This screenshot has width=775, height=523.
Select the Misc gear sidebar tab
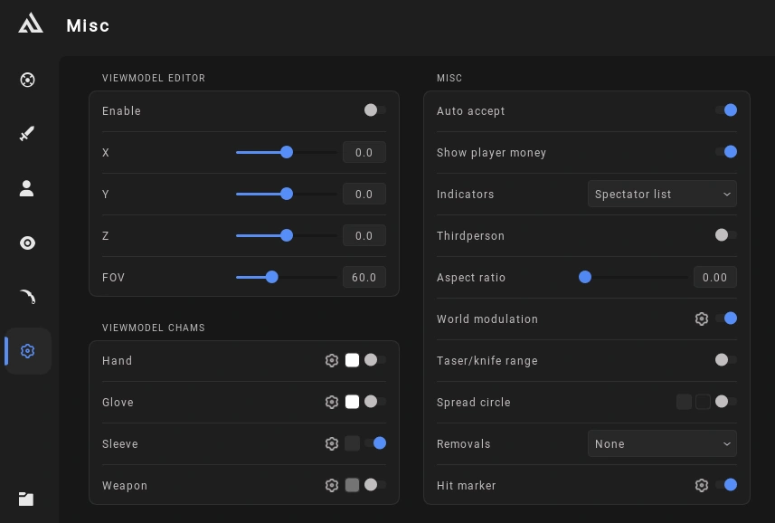tap(28, 351)
